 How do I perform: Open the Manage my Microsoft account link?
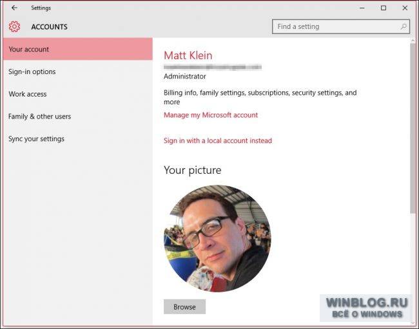[211, 115]
